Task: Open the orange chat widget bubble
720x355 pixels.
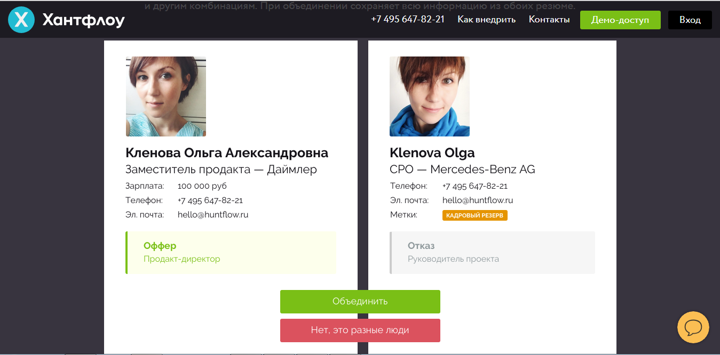Action: coord(693,327)
